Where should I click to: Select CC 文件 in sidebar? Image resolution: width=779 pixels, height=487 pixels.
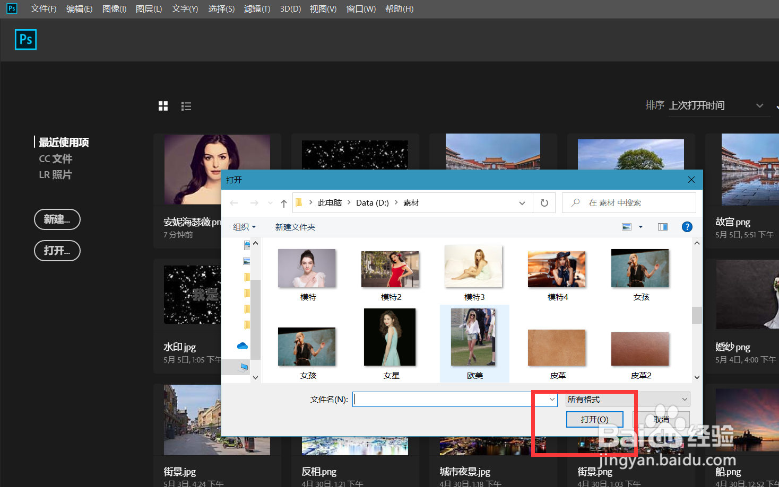pos(56,158)
